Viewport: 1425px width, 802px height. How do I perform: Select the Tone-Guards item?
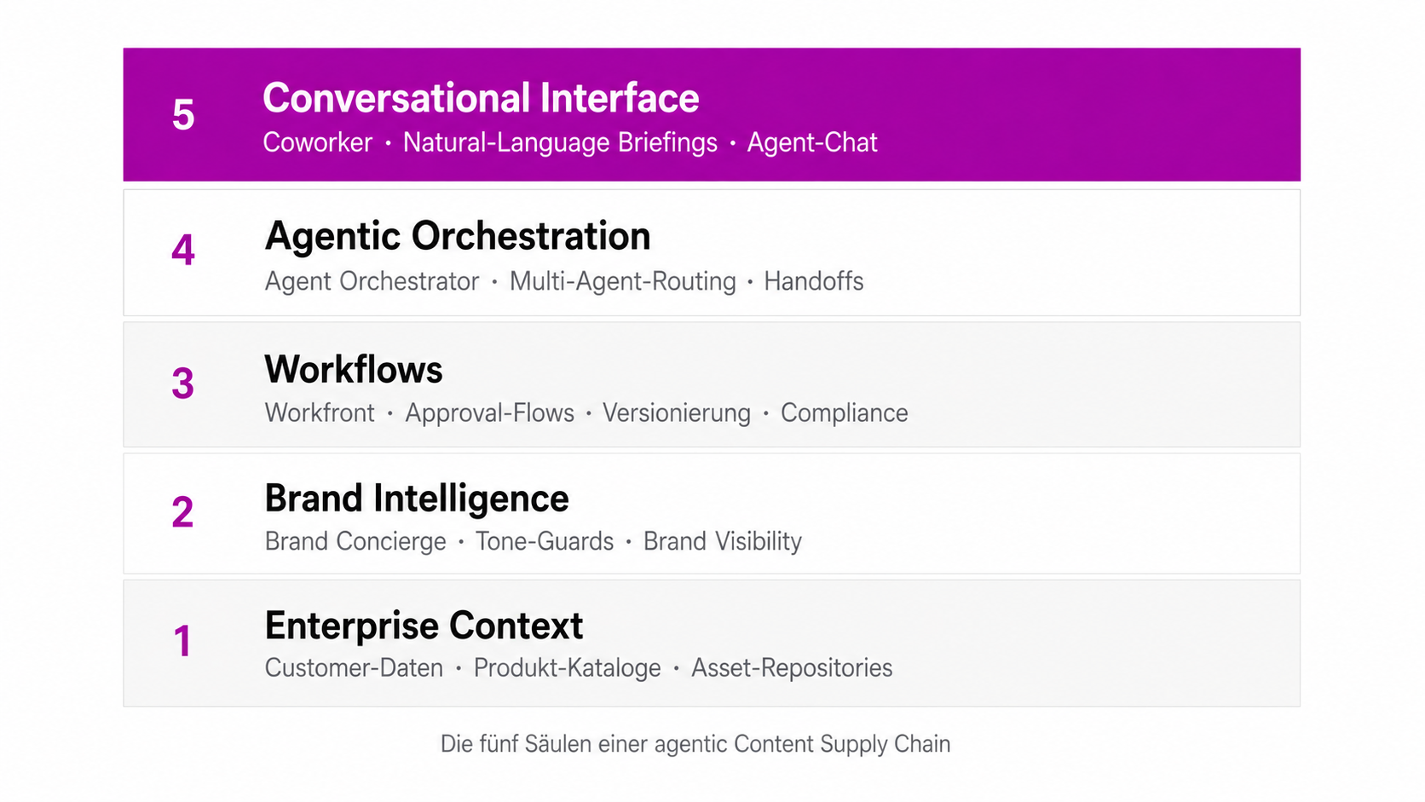click(x=544, y=541)
